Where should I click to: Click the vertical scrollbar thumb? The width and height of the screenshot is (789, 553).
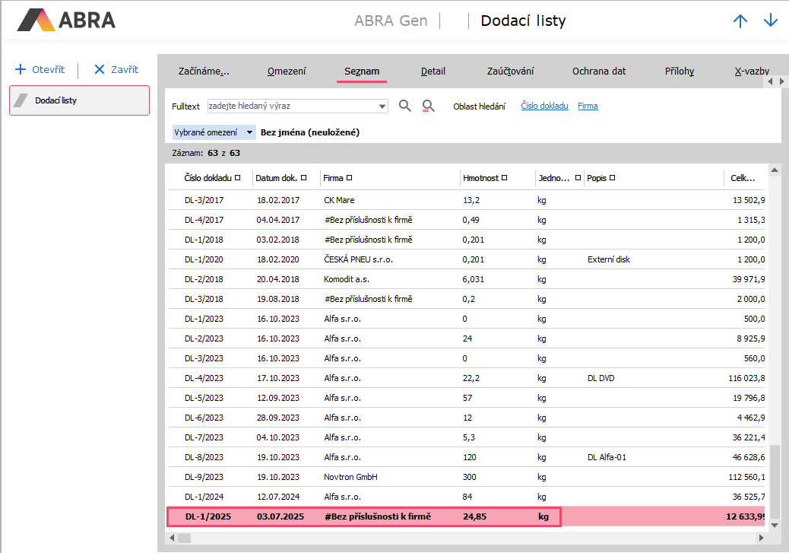click(775, 481)
